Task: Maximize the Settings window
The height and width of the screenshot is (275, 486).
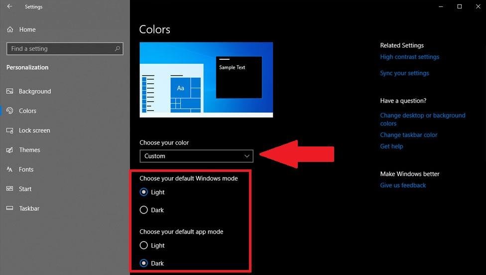Action: coord(459,6)
